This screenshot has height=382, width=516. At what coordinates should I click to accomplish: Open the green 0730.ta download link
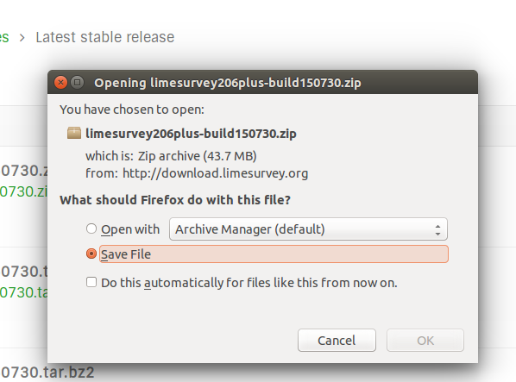(x=23, y=292)
